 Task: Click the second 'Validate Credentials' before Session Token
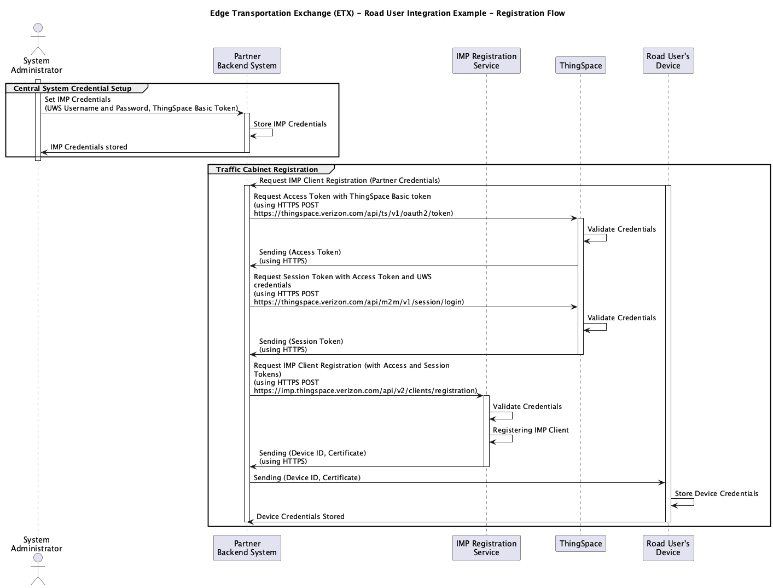pyautogui.click(x=621, y=318)
